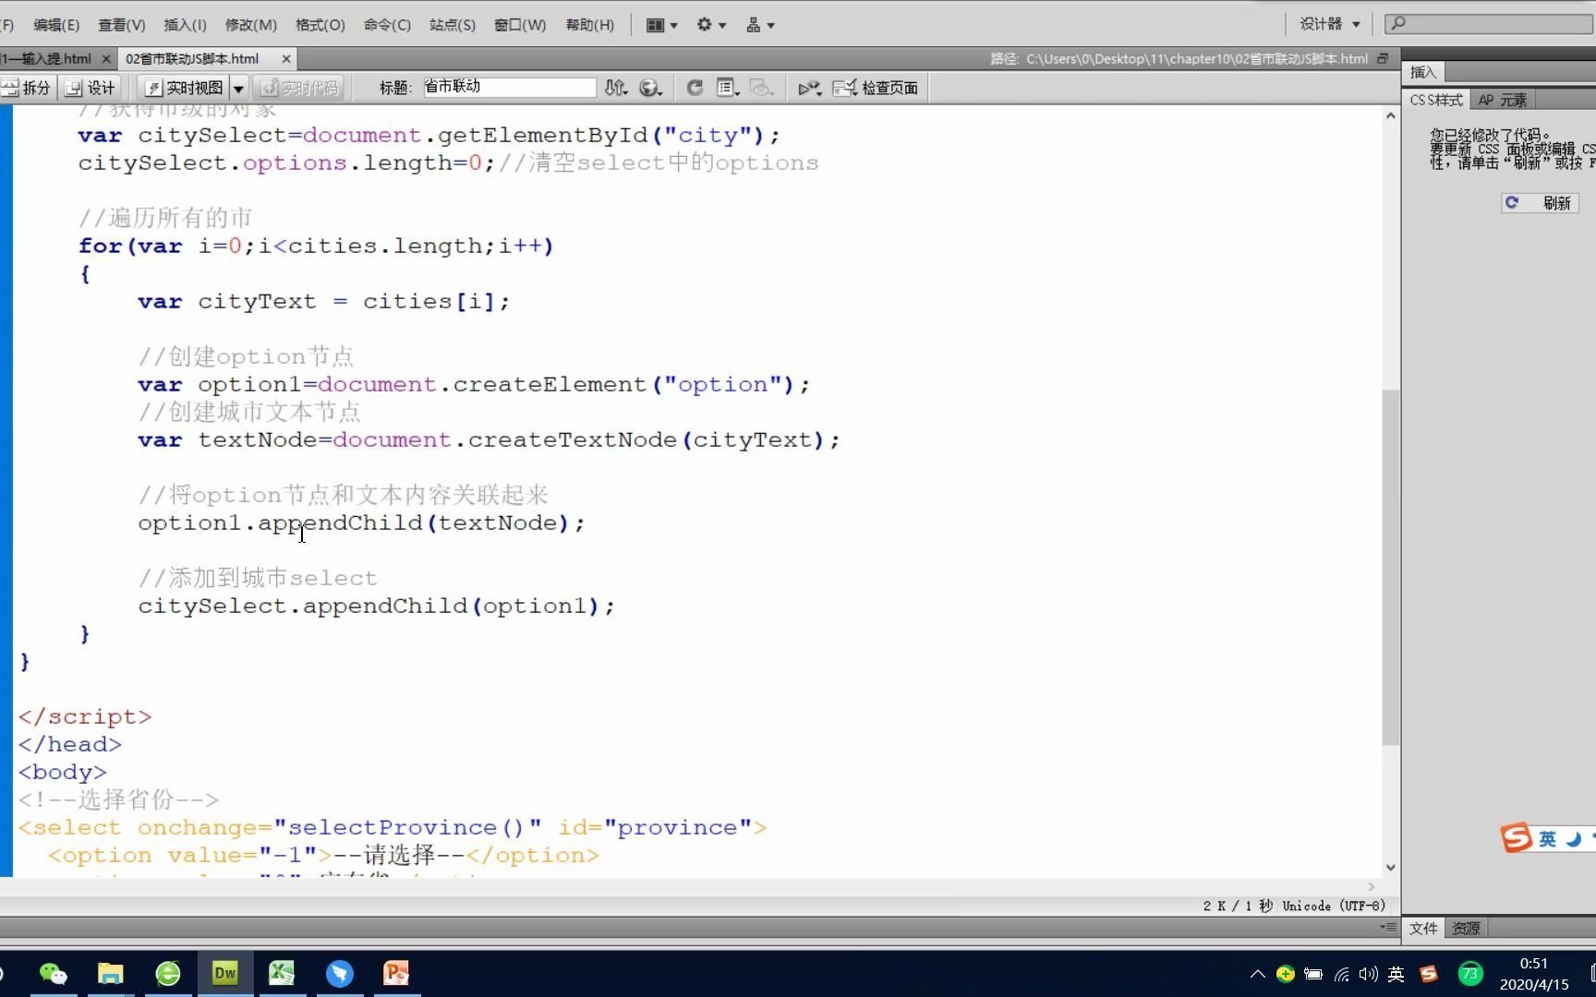Open the green browser taskbar icon
Image resolution: width=1596 pixels, height=997 pixels.
(x=168, y=973)
